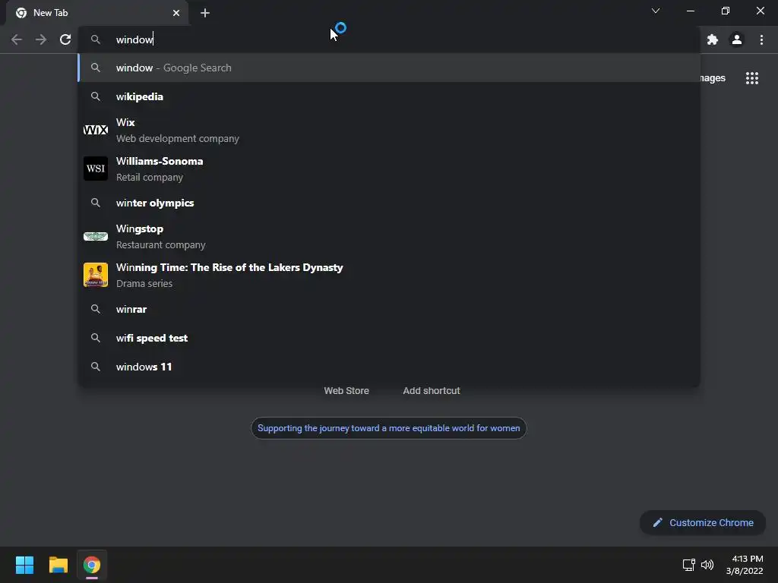This screenshot has width=778, height=583.
Task: Select the wifi speed test suggestion
Action: (389, 338)
